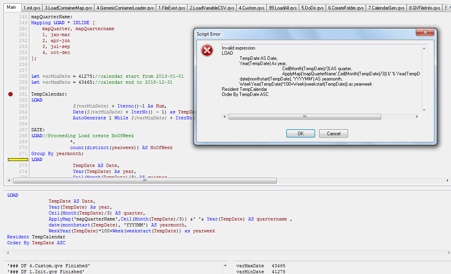Switch to the Main script tab
Viewport: 451px width, 274px height.
11,7
